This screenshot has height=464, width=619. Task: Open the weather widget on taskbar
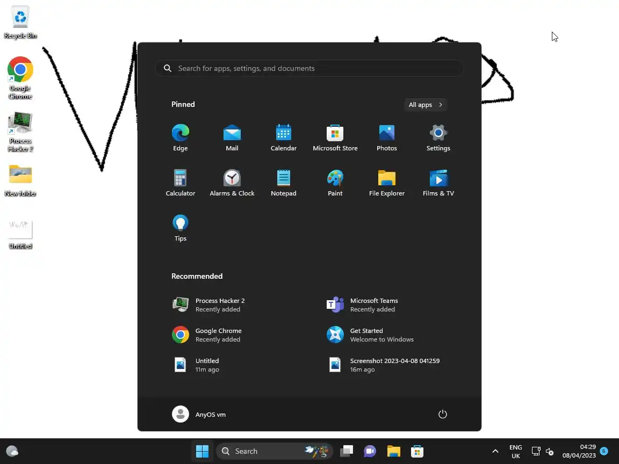(12, 451)
